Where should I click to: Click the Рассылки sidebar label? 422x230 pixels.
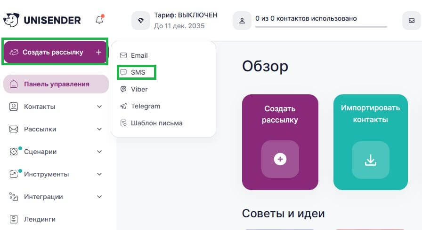click(40, 129)
